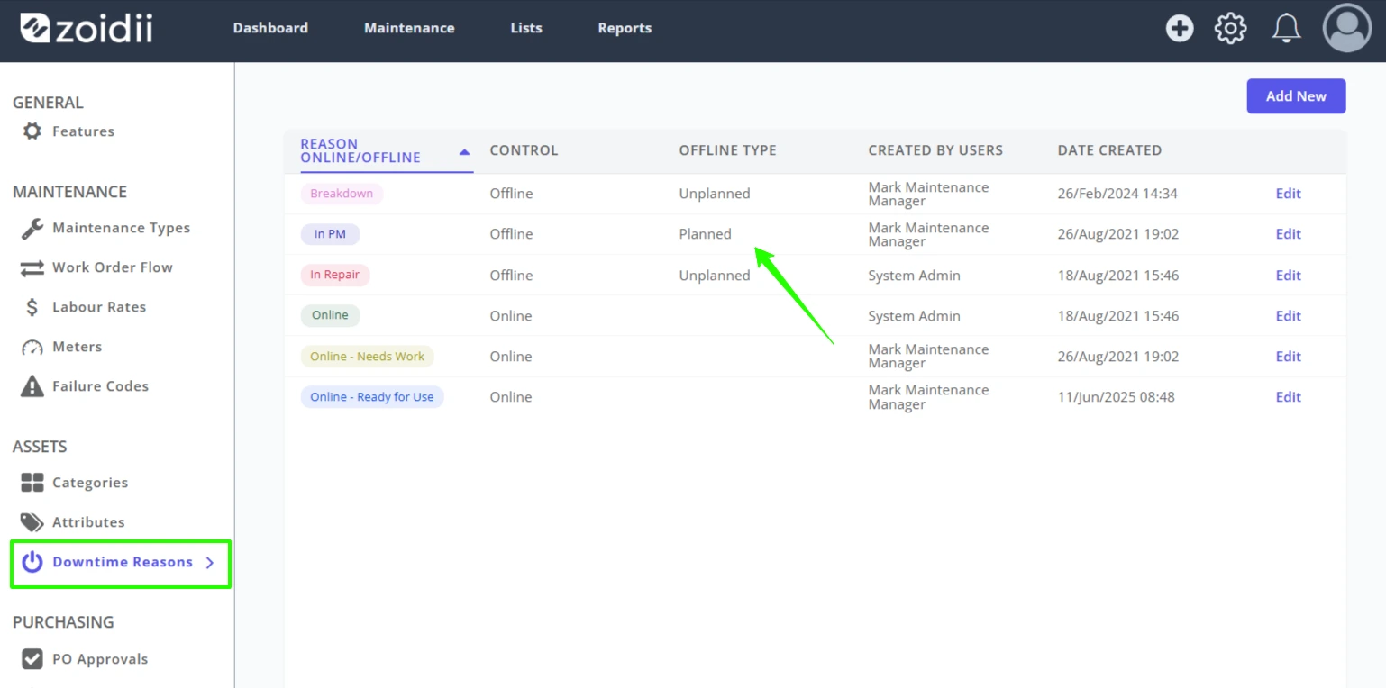This screenshot has height=688, width=1386.
Task: Click the Meters gauge icon
Action: tap(32, 347)
